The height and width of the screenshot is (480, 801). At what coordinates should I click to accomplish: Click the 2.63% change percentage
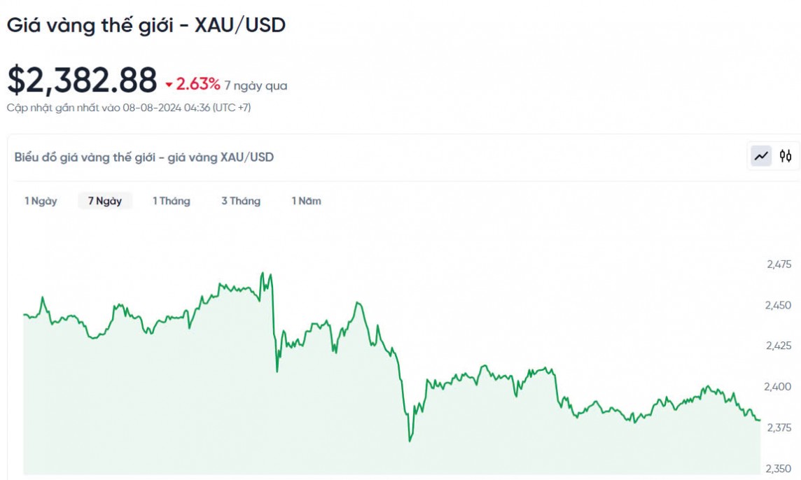(198, 85)
